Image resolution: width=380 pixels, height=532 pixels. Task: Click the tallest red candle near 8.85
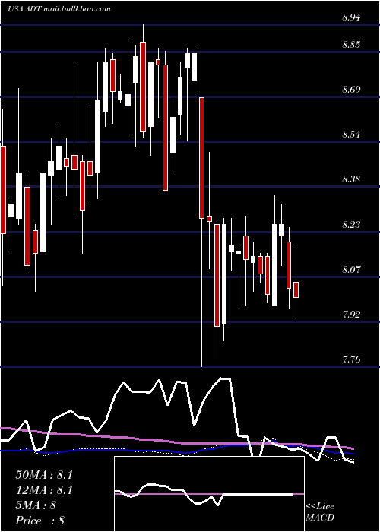click(143, 87)
